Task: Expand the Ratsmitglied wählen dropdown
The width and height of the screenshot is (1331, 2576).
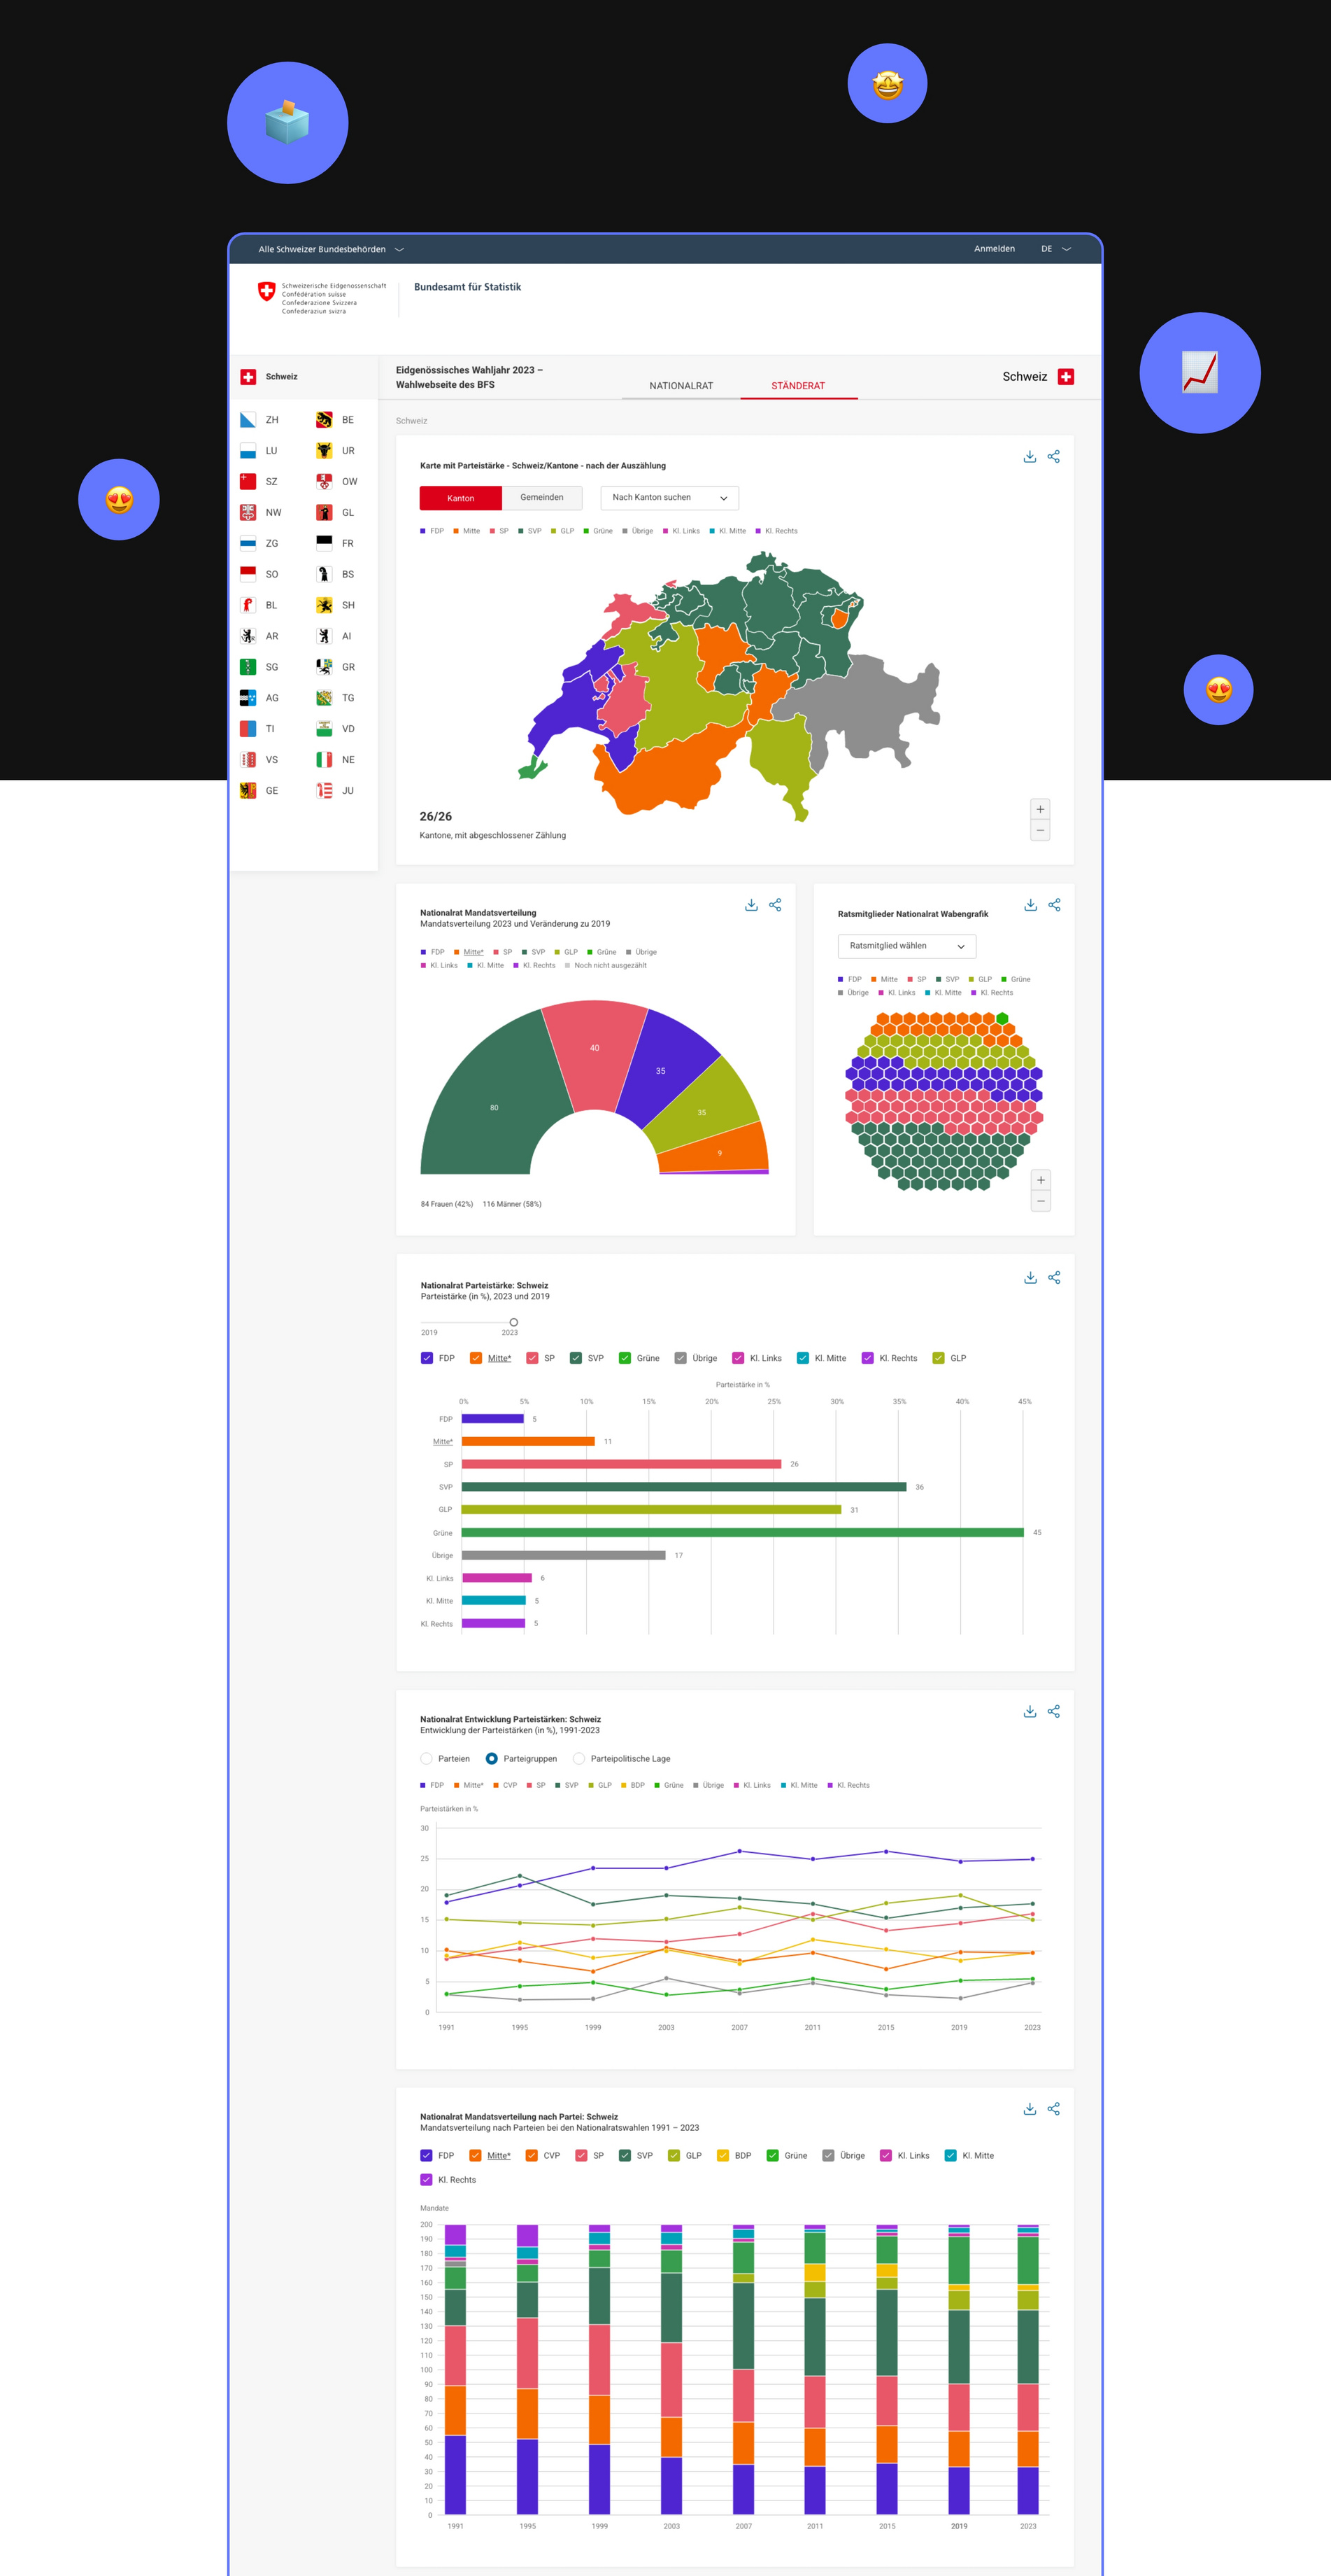Action: pyautogui.click(x=906, y=946)
